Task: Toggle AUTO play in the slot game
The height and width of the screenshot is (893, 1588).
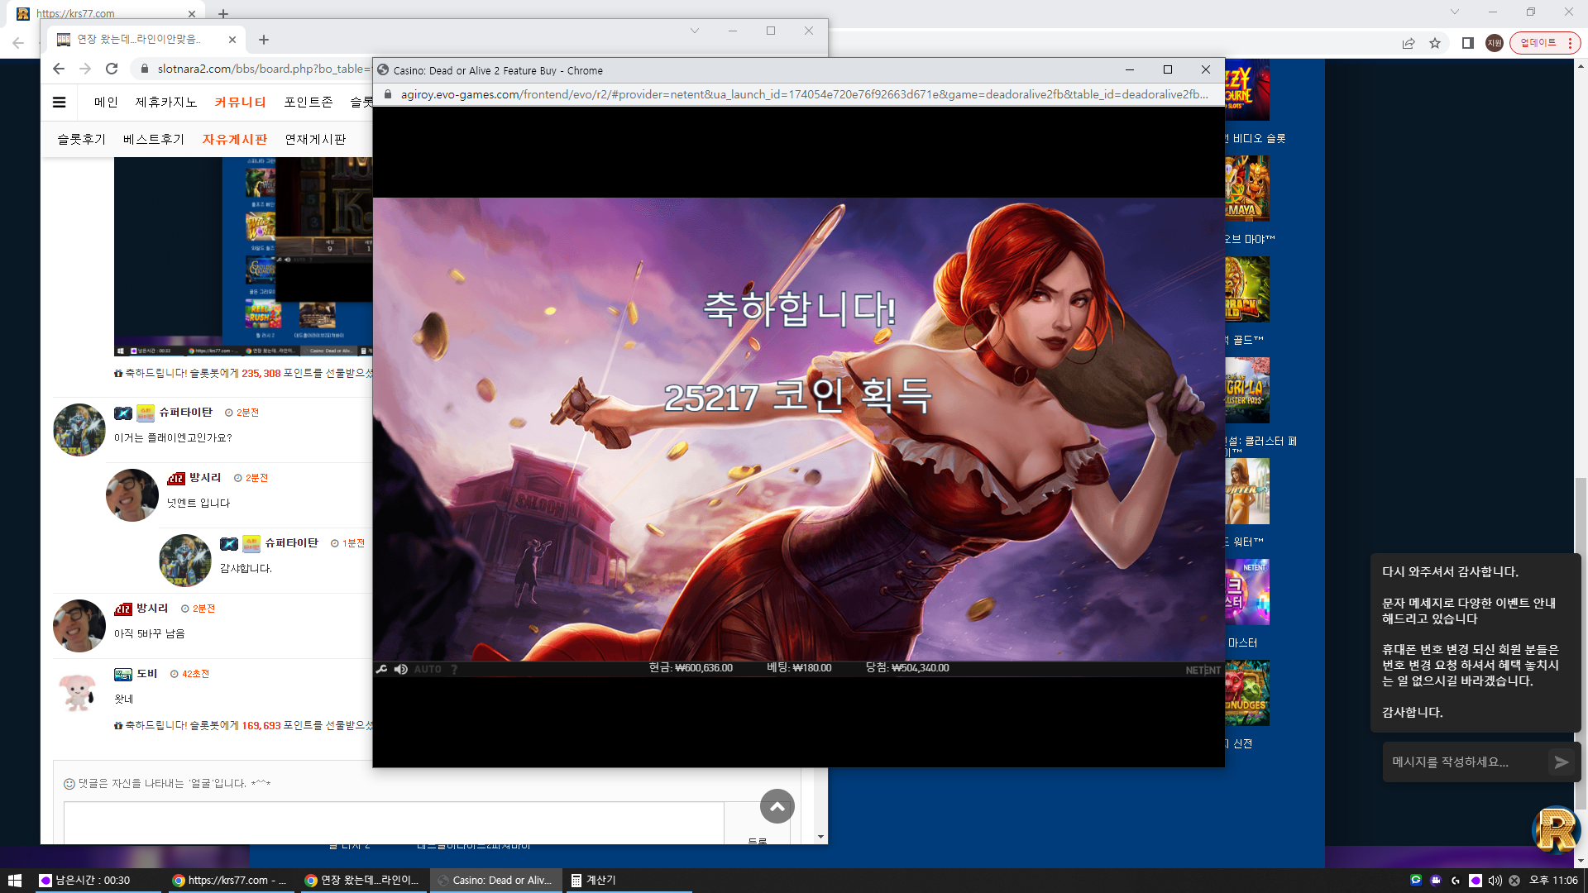Action: tap(428, 669)
